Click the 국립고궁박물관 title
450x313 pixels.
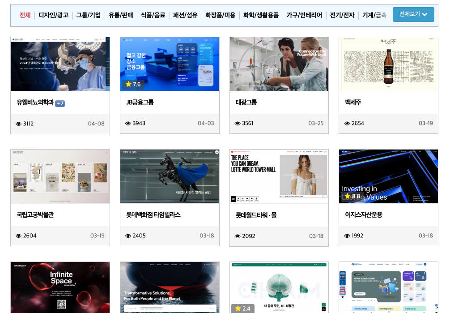click(35, 214)
